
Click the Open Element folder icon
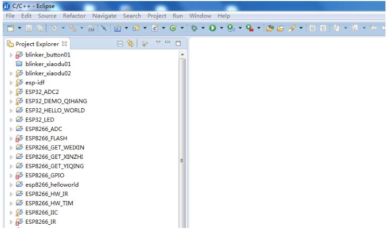pos(280,28)
